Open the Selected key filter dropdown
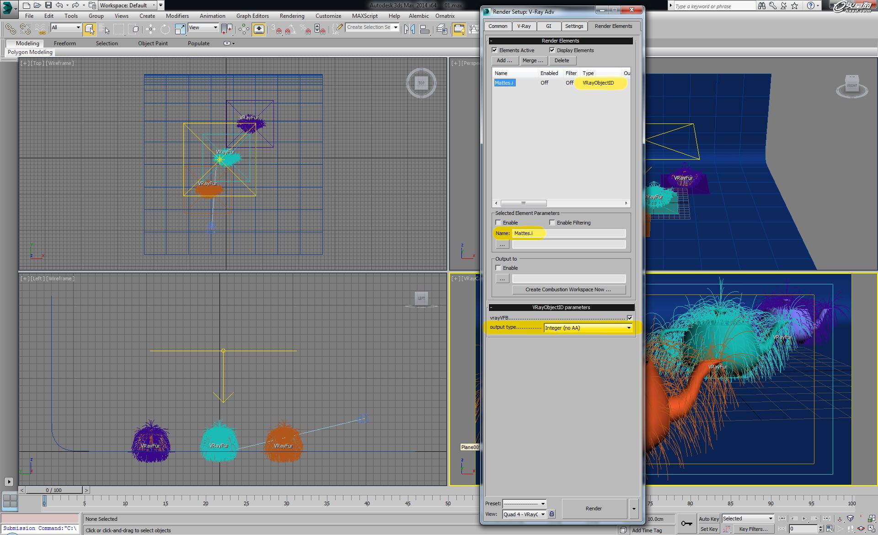878x535 pixels. [748, 519]
